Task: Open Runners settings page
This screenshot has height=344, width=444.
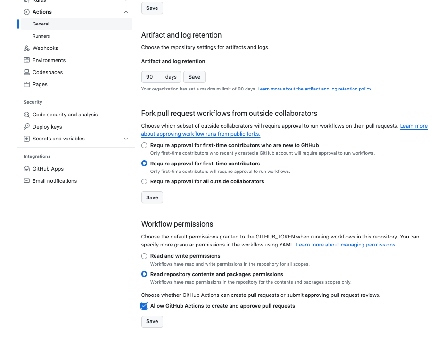Action: point(41,36)
